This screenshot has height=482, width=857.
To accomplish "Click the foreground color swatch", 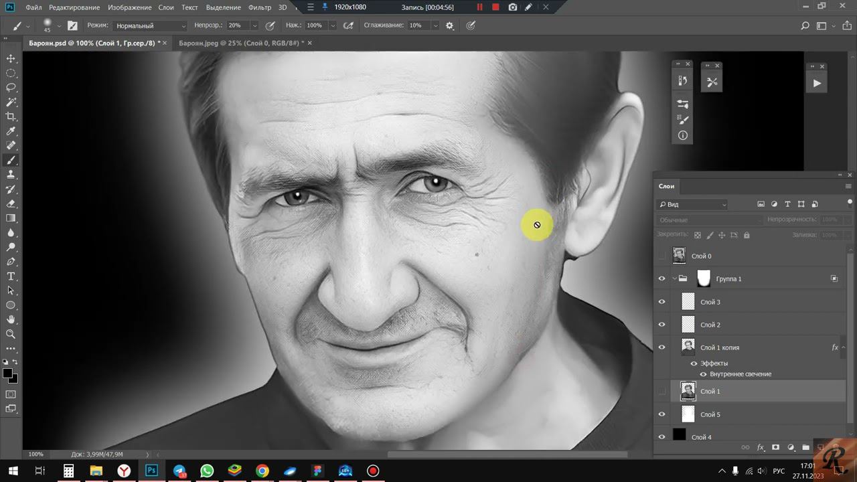I will (7, 374).
